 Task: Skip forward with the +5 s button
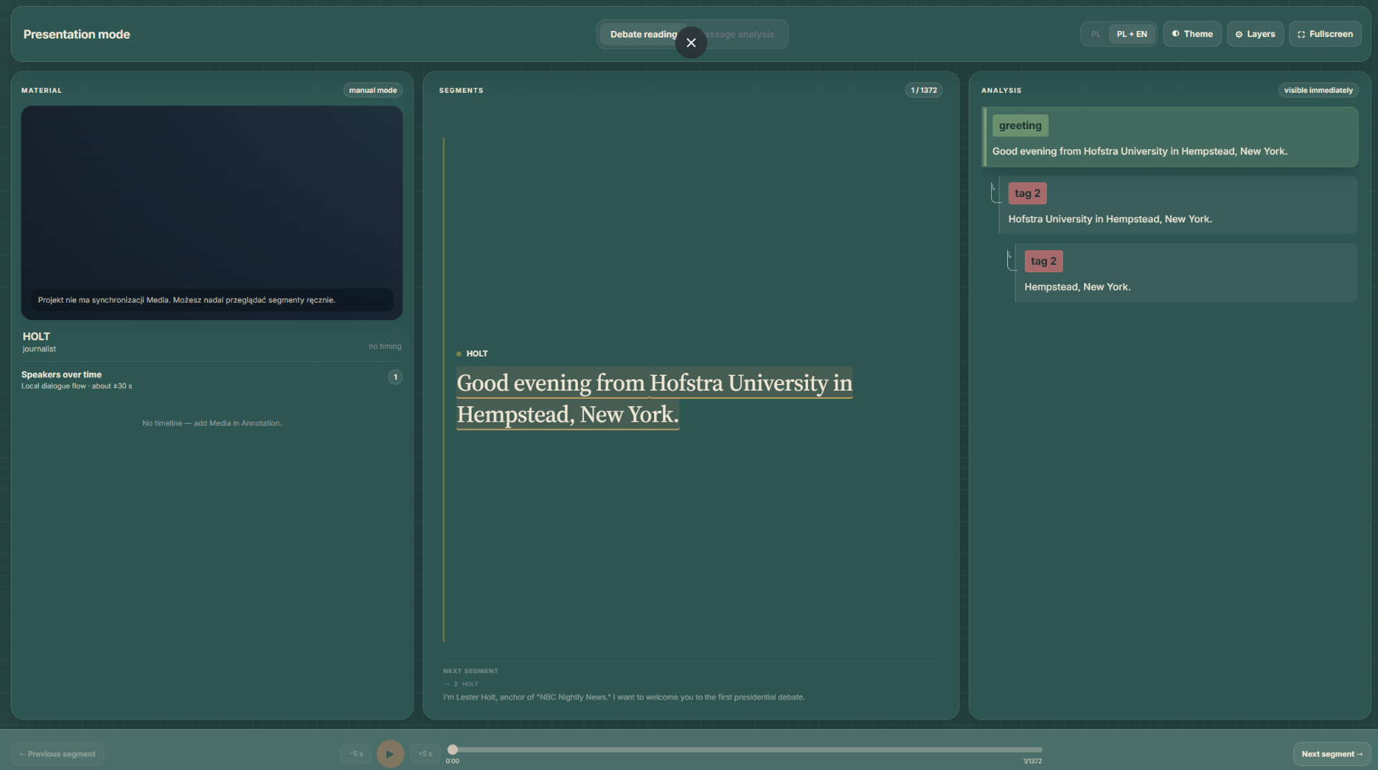425,754
